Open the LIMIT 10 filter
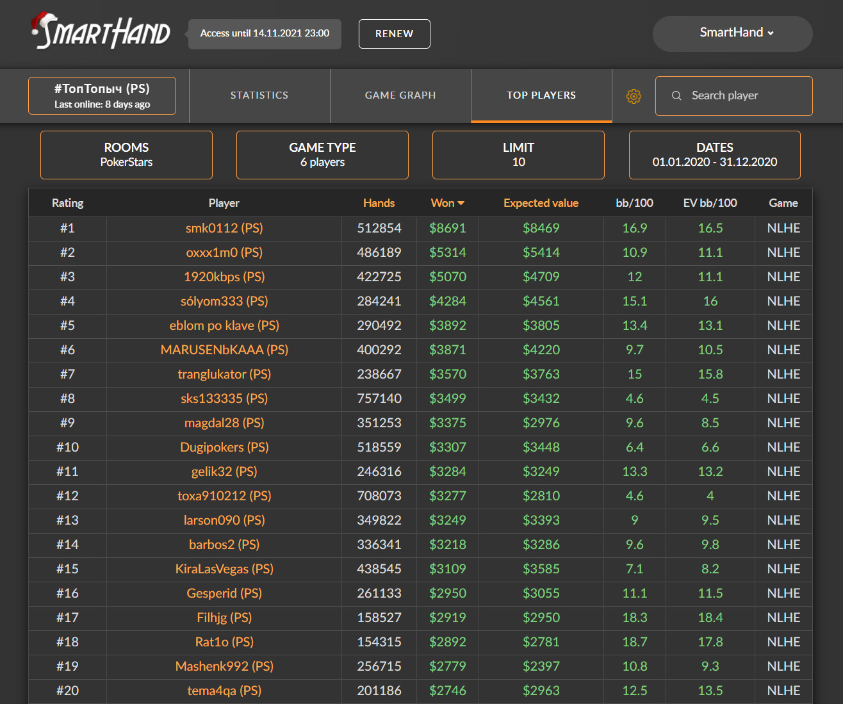Screen dimensions: 843x704 pyautogui.click(x=518, y=155)
